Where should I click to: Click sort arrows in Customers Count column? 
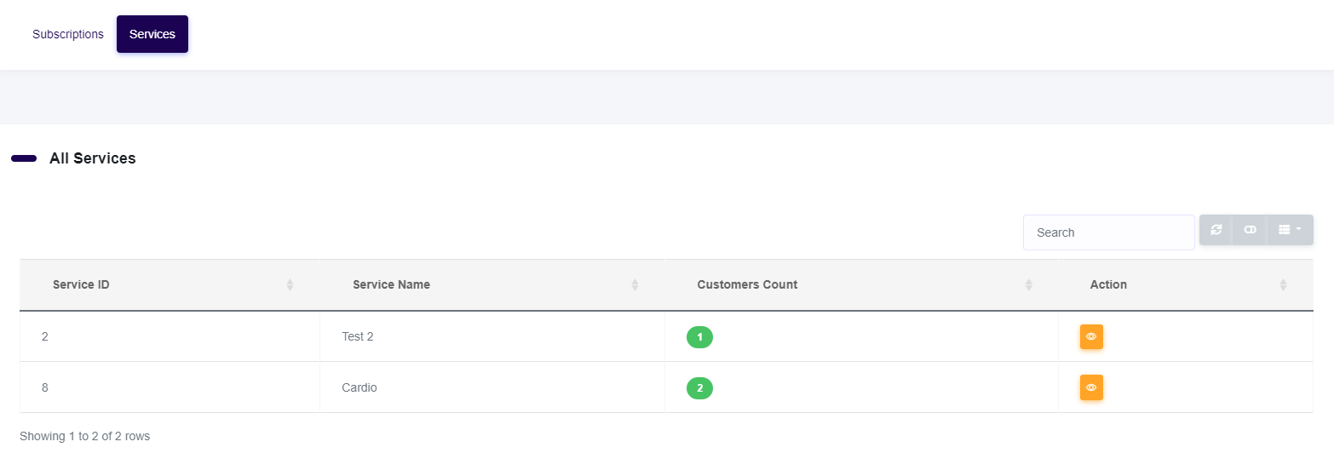click(x=1028, y=285)
